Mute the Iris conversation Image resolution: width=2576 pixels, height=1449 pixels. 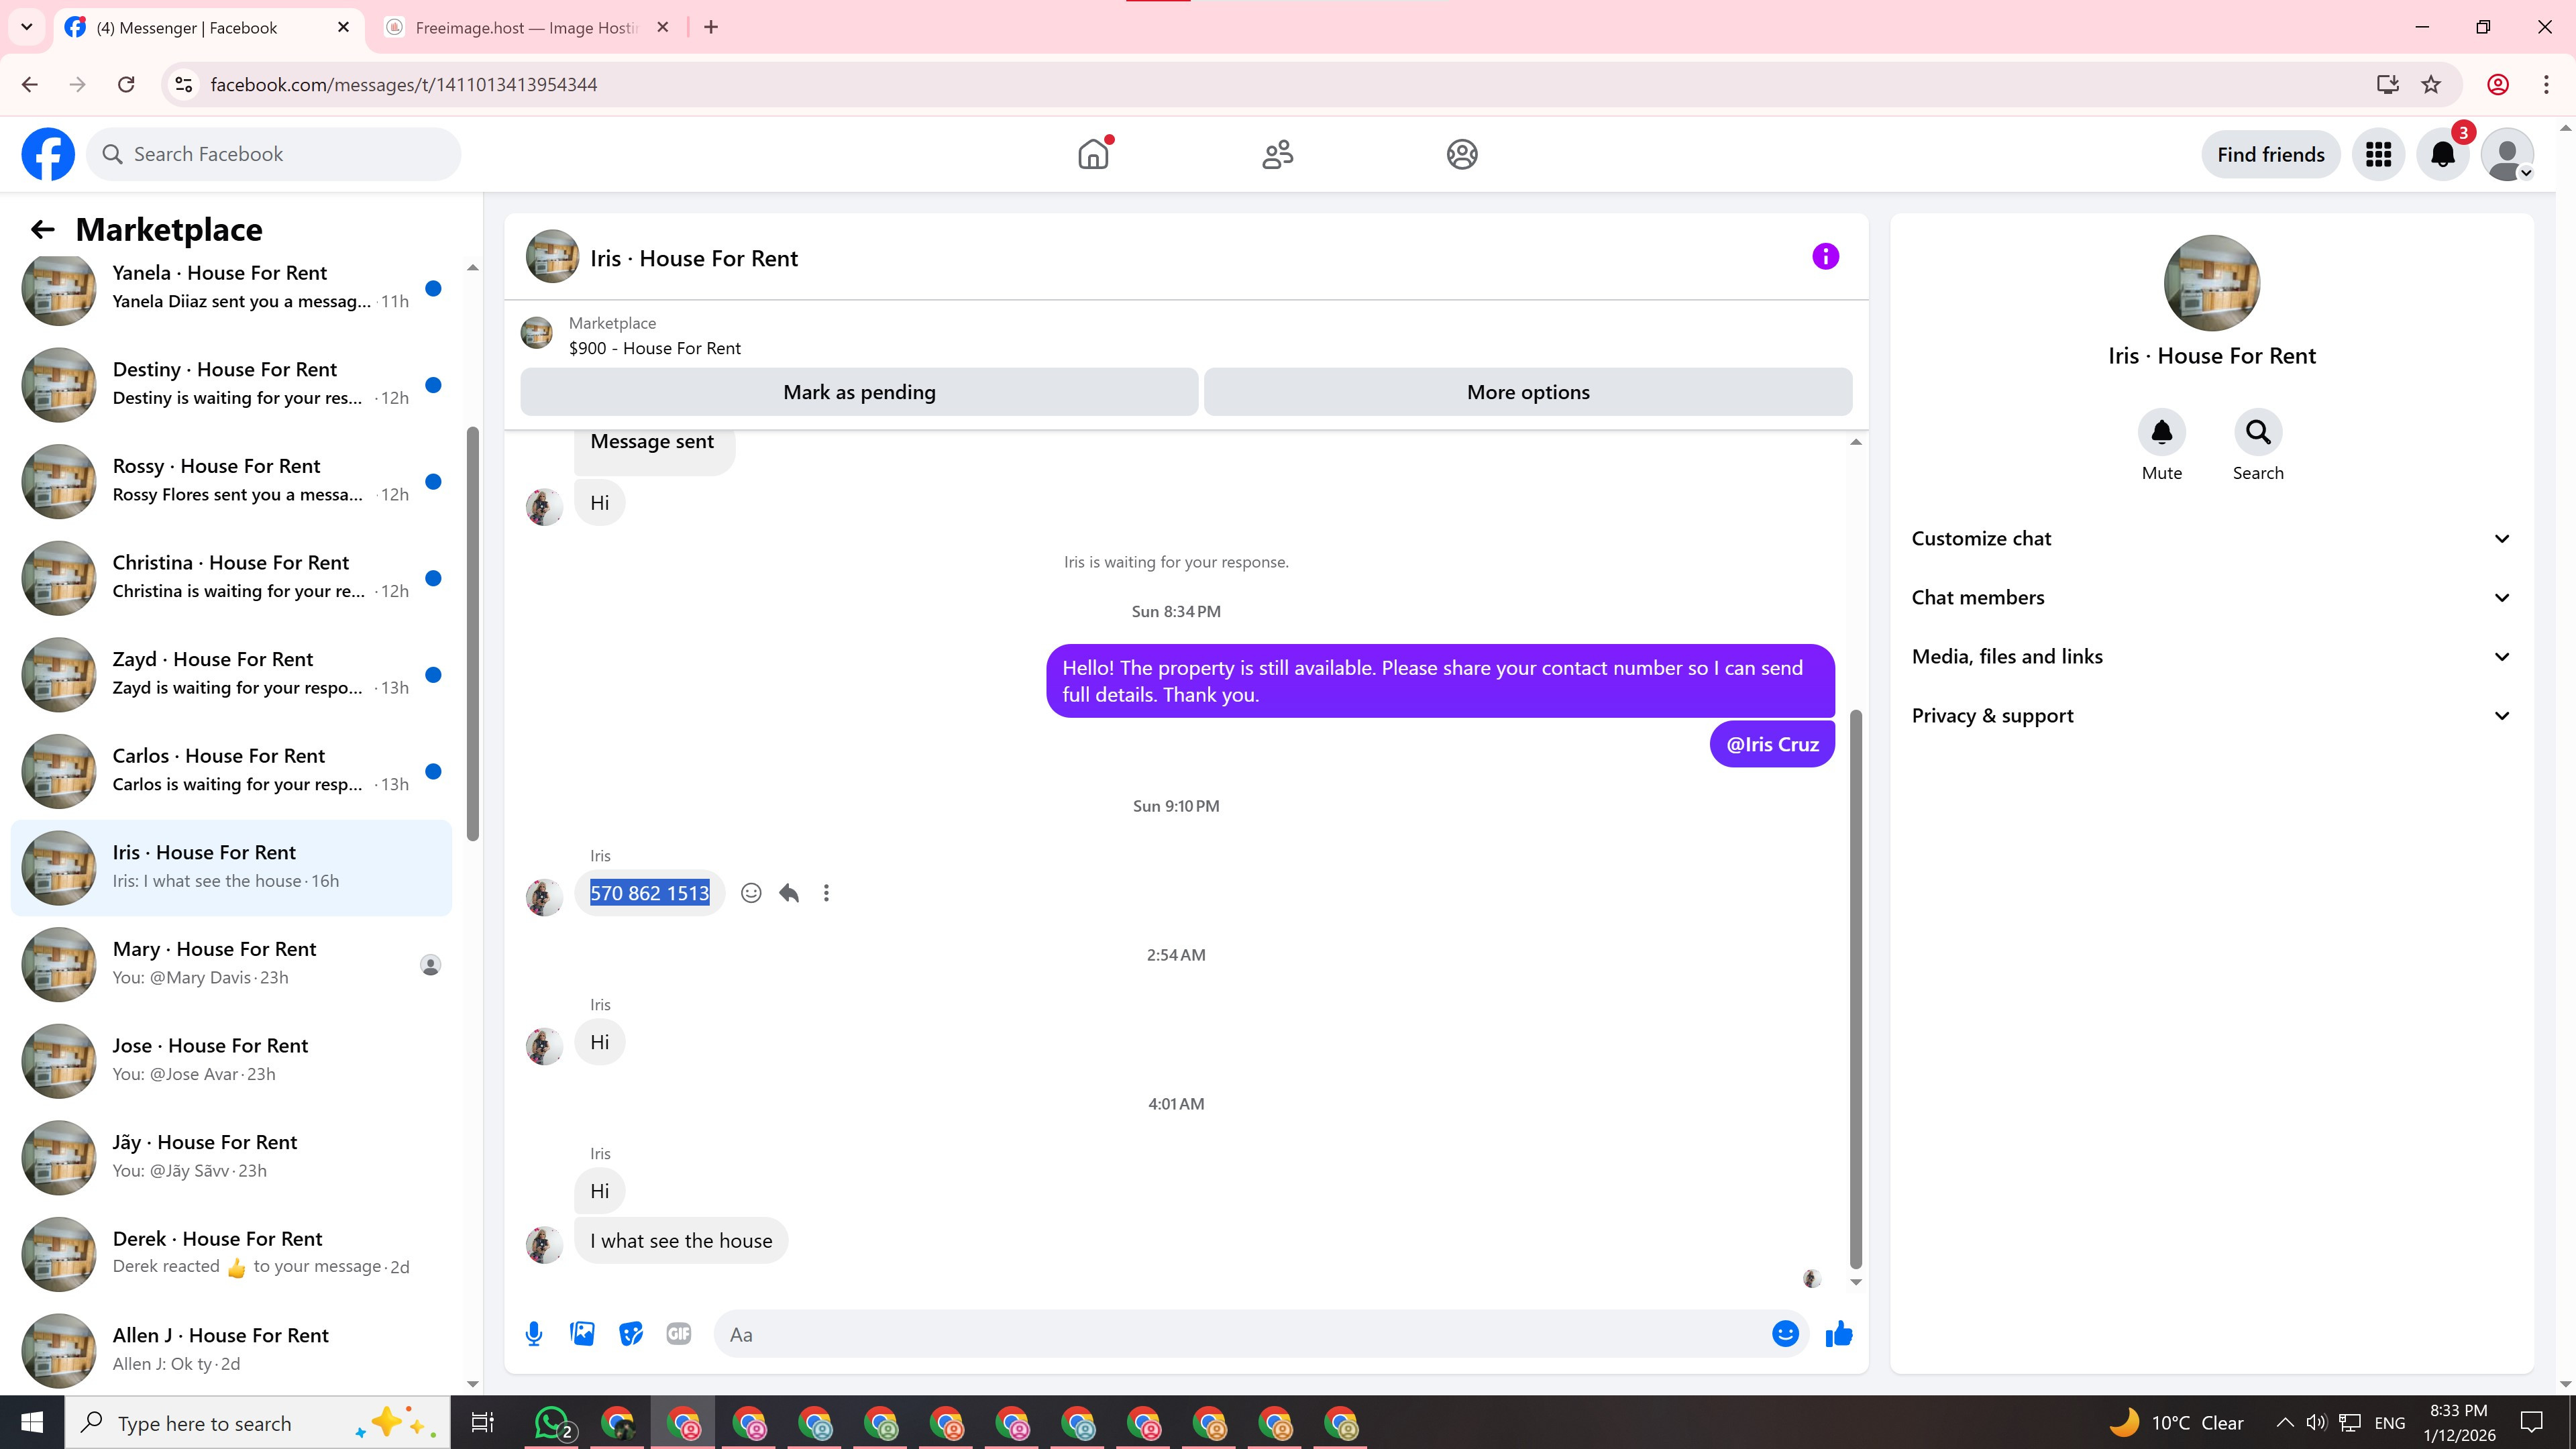[2161, 432]
